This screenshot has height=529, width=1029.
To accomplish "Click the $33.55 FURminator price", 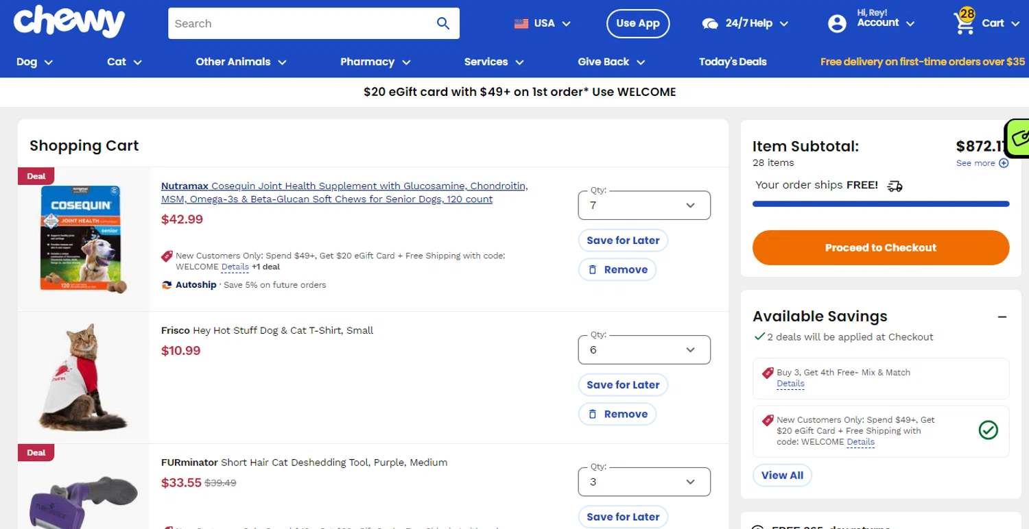I will click(x=181, y=483).
